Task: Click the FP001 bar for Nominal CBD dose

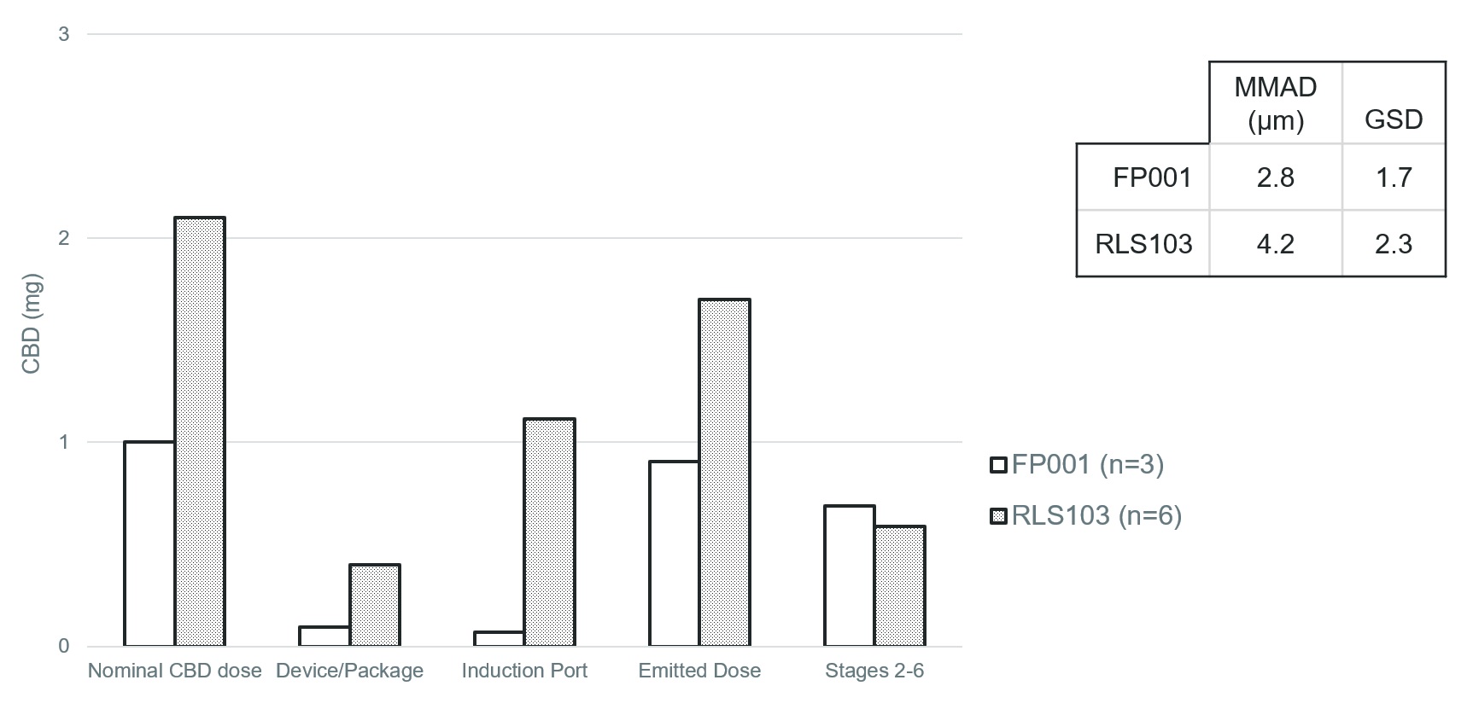Action: 149,543
